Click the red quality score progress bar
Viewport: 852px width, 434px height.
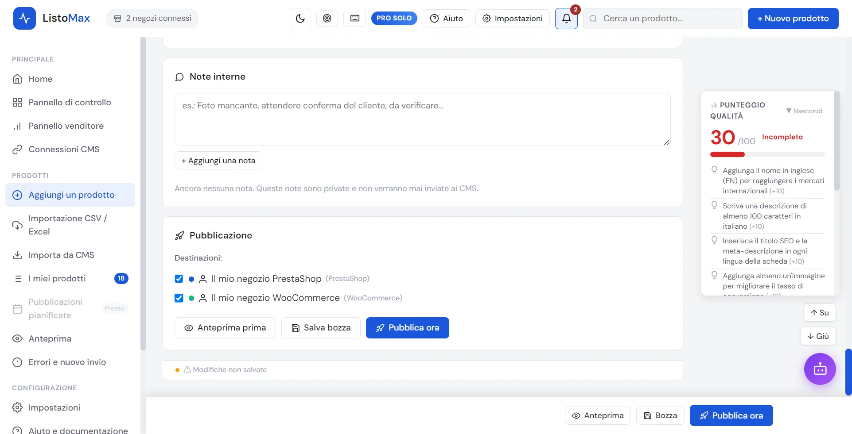tap(767, 154)
